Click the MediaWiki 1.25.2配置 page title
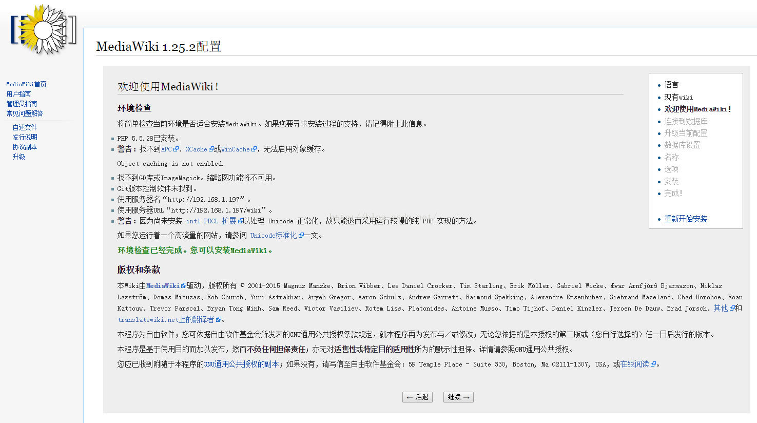Viewport: 757px width, 423px height. [x=159, y=47]
